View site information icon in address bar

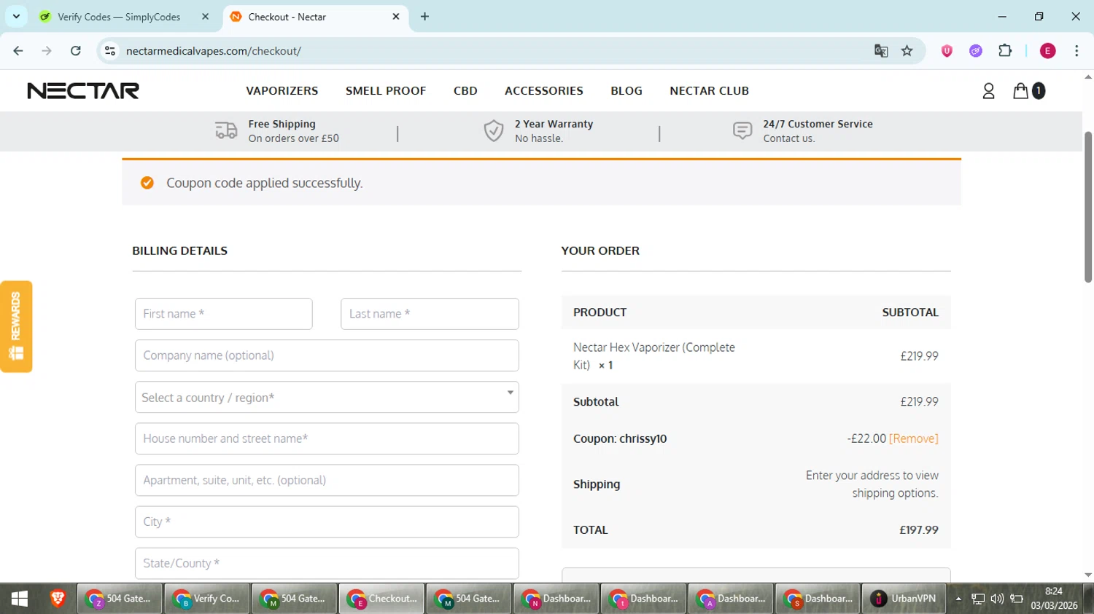pyautogui.click(x=110, y=51)
